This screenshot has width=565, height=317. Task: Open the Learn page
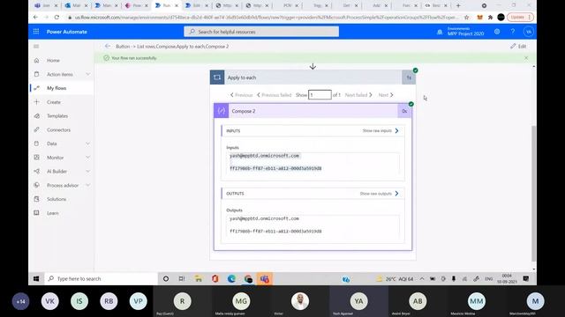[x=53, y=213]
